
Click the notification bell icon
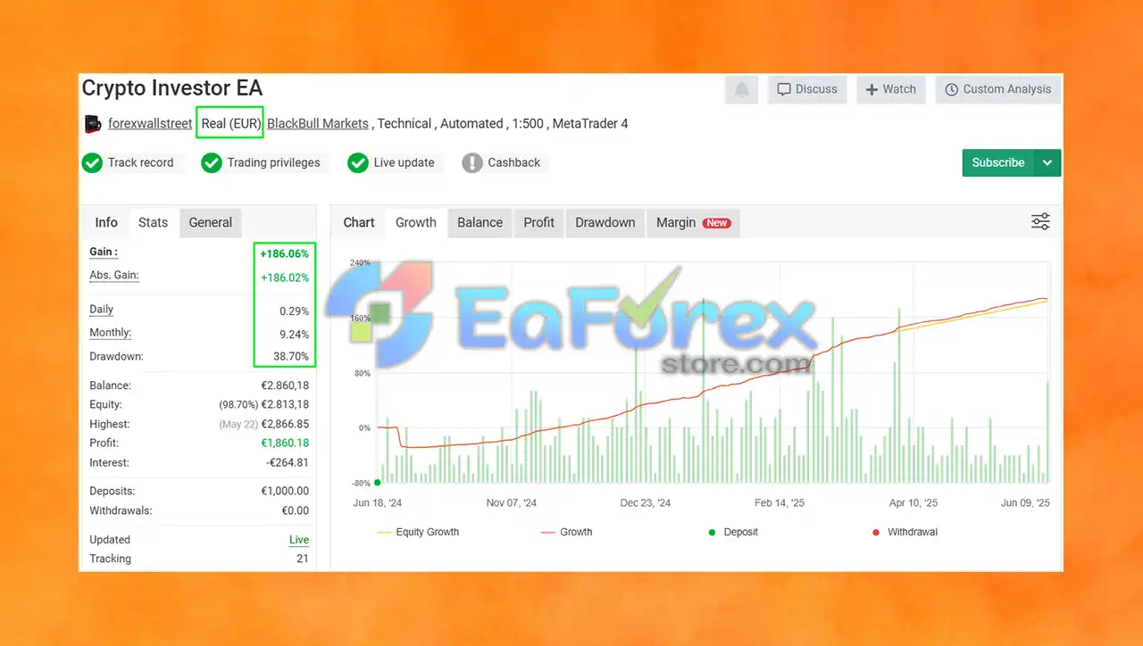[x=741, y=89]
